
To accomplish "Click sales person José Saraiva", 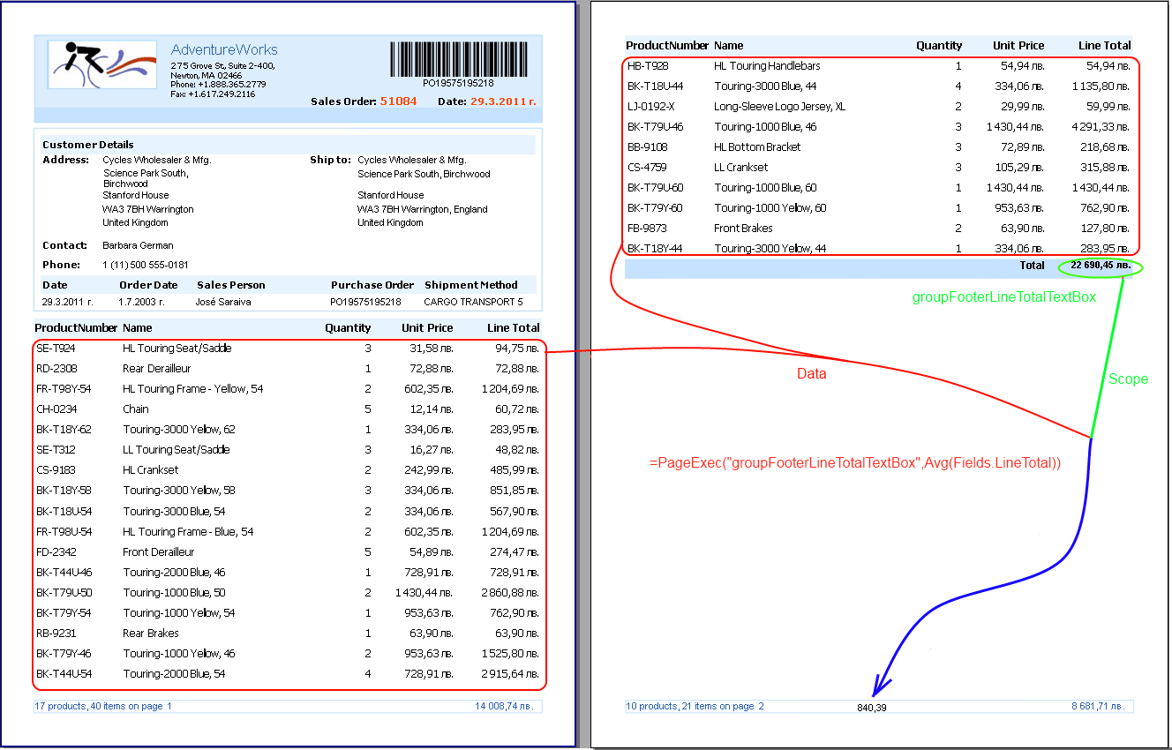I will pyautogui.click(x=225, y=302).
